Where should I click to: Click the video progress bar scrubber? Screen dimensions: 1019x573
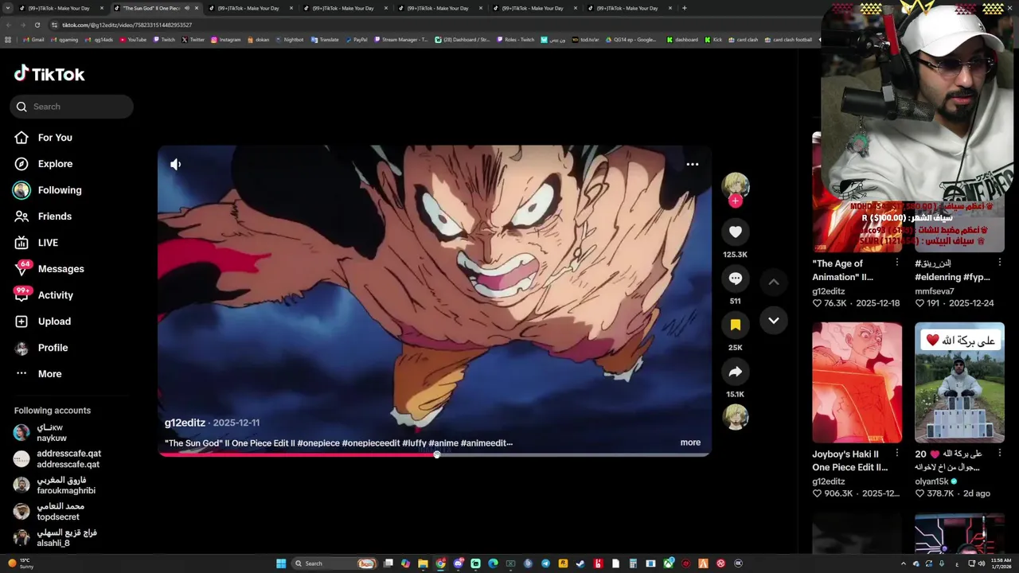[436, 454]
